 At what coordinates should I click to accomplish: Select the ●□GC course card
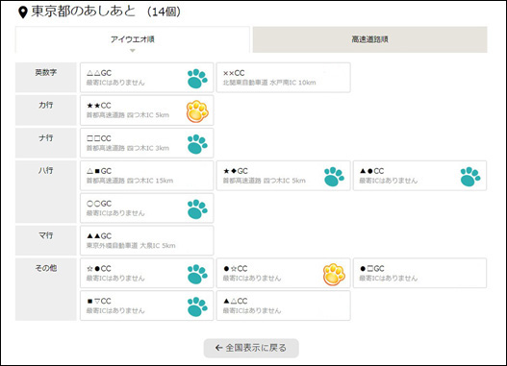419,273
